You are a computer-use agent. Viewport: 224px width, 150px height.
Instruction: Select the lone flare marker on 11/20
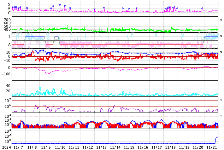[202, 8]
